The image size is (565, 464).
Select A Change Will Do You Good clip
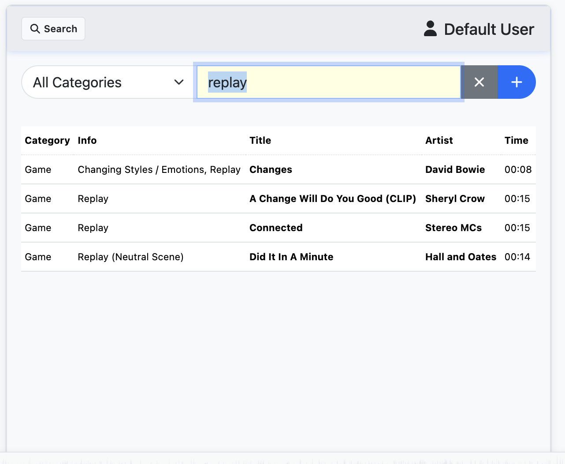point(332,198)
